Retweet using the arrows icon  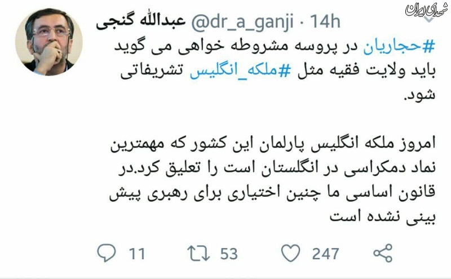(x=198, y=253)
